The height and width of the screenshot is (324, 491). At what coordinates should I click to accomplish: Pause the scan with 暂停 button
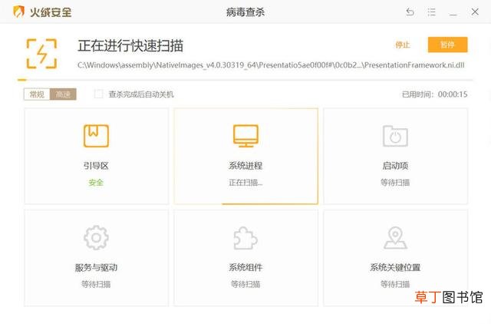pos(448,45)
